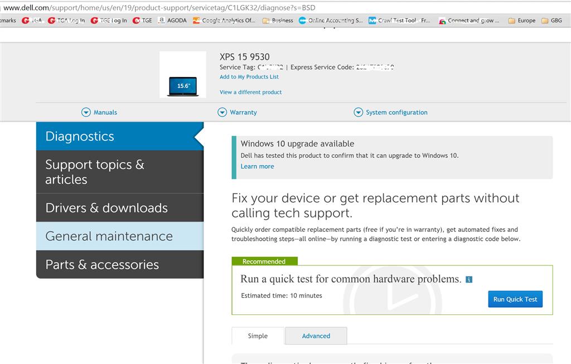The image size is (571, 364).
Task: Click the Run Quick Test button
Action: [515, 299]
